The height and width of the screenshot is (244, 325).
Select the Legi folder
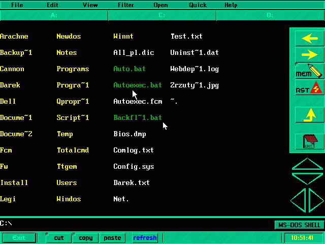8,199
